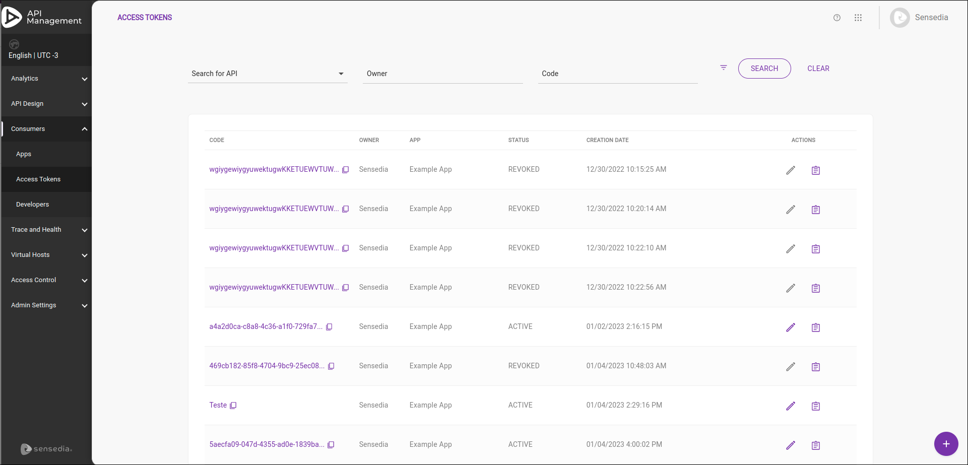968x465 pixels.
Task: Click the clipboard action on the first revoked token
Action: [x=816, y=170]
